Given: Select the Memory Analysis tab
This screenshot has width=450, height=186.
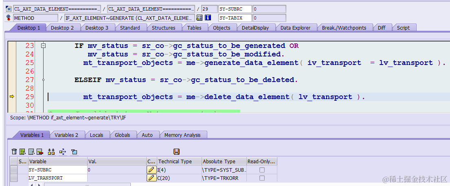Looking at the screenshot, I should point(182,135).
